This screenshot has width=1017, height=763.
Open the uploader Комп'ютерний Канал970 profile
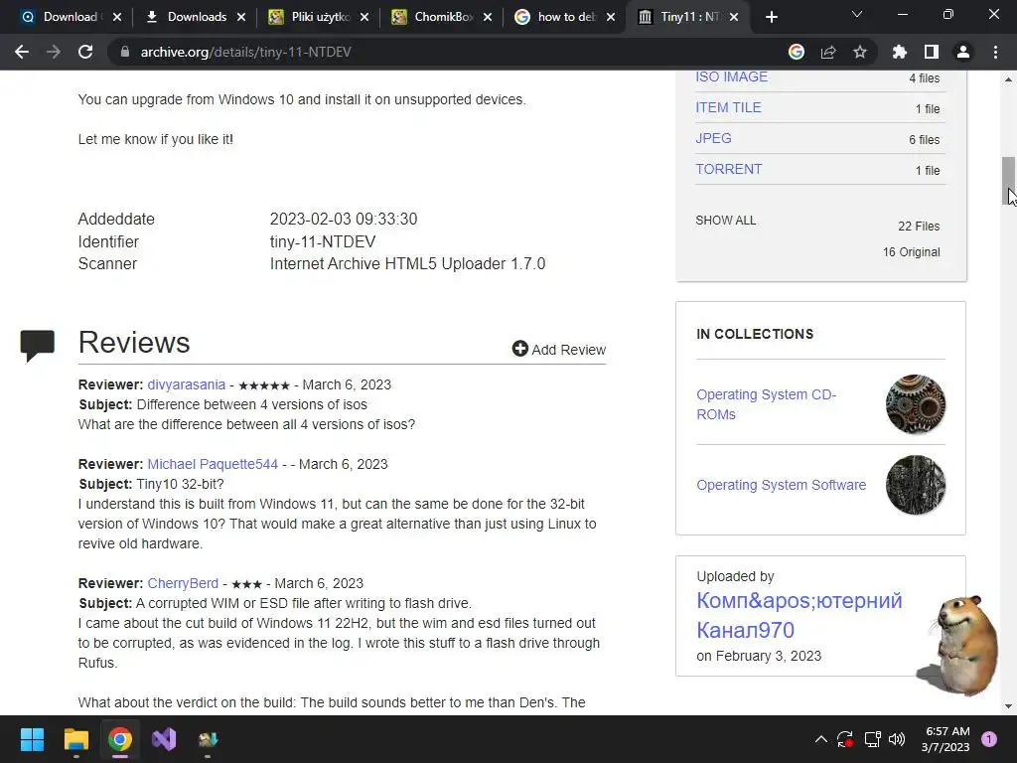click(799, 615)
